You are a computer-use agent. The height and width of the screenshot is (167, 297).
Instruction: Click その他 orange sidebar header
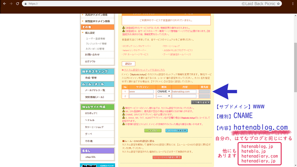[x=97, y=27]
